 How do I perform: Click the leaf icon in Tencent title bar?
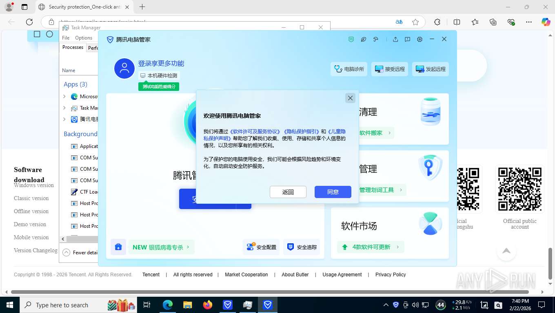click(363, 39)
